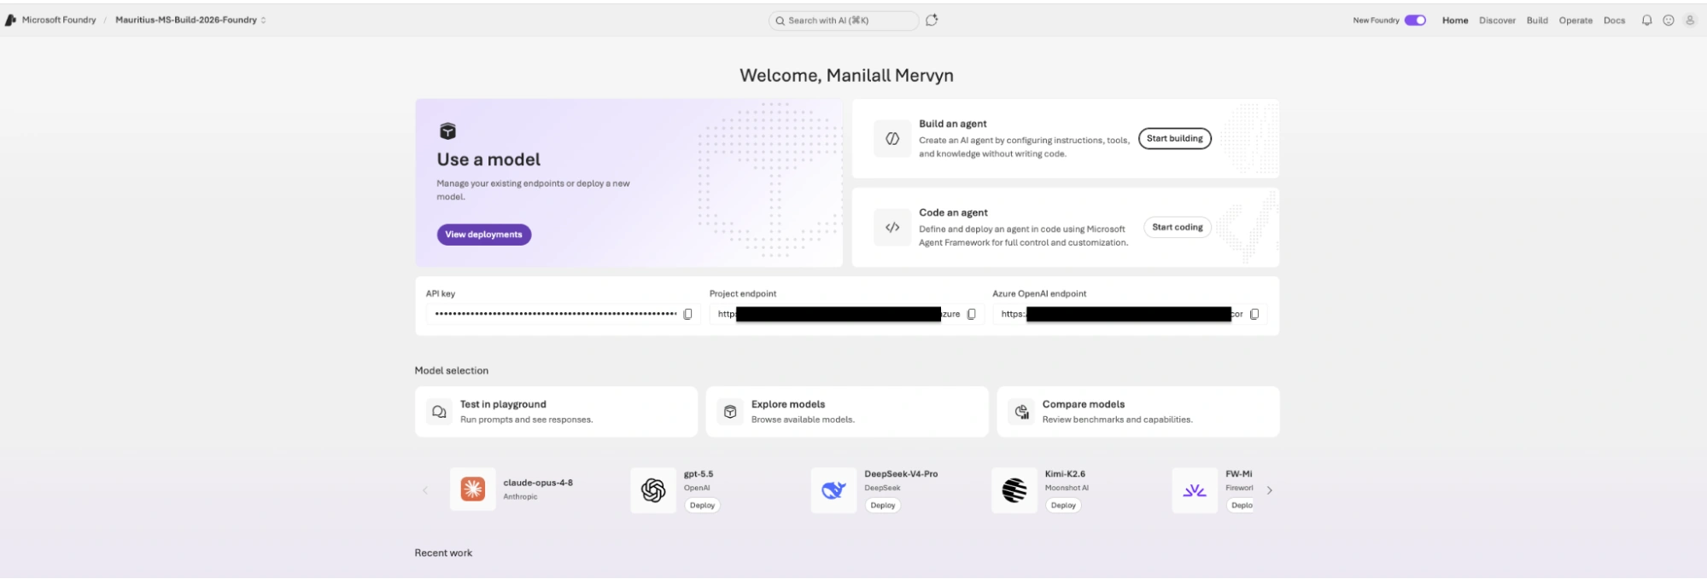Go to the Home tab

[x=1455, y=20]
